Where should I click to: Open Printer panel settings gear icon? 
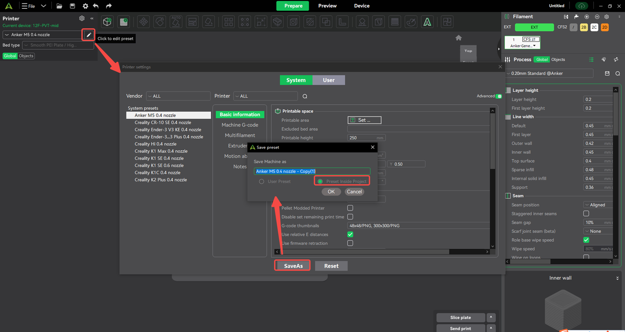(82, 19)
